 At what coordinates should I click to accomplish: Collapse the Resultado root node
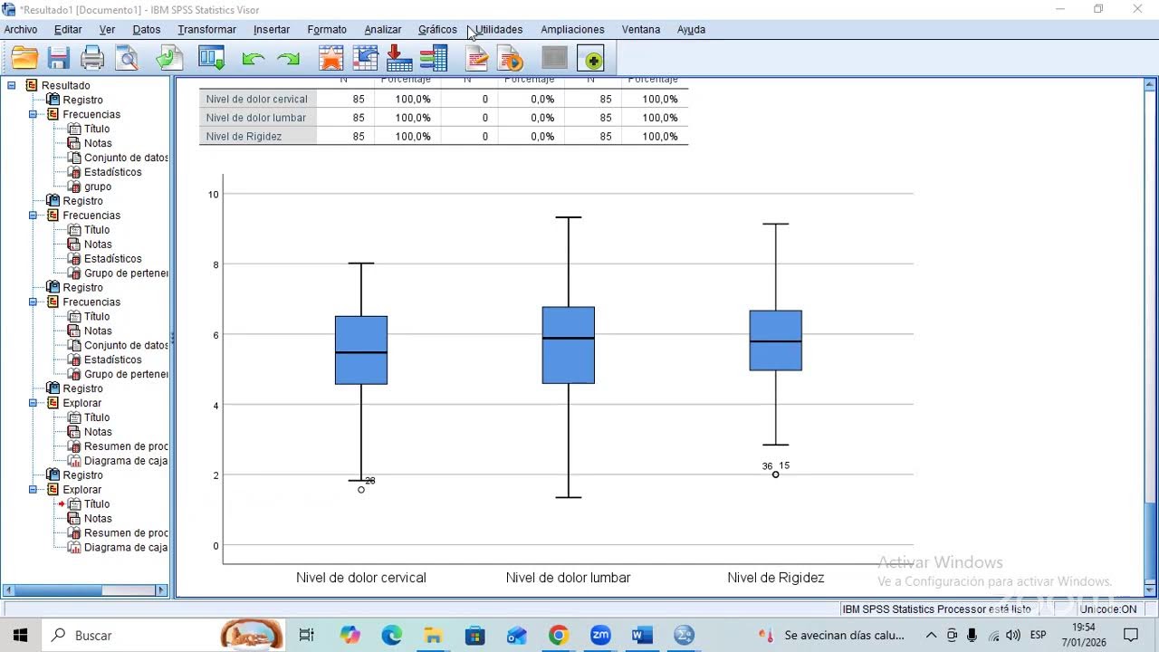pyautogui.click(x=12, y=85)
